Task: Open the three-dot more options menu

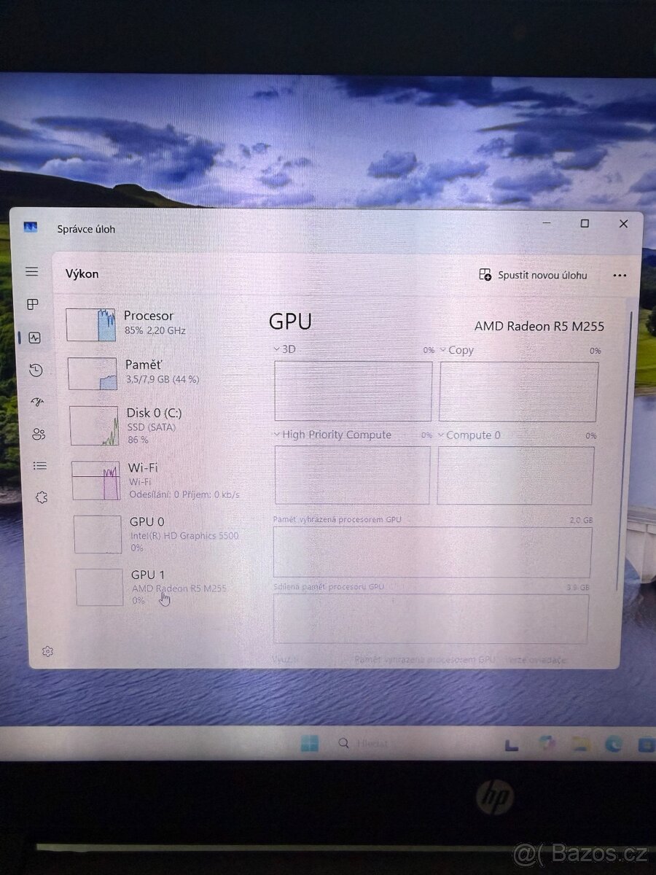Action: 620,275
